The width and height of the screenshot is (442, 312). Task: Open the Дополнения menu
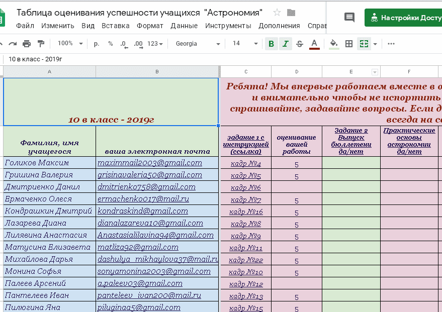coord(279,26)
